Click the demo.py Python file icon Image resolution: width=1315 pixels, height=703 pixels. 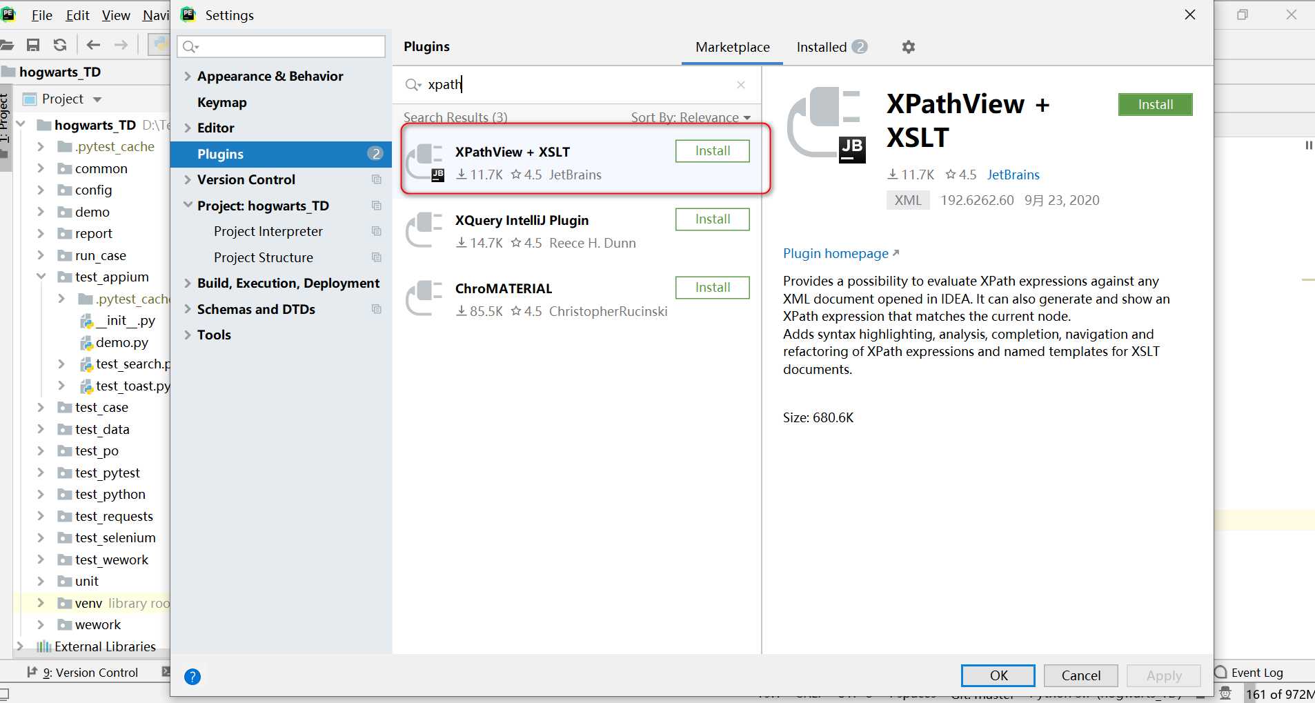86,343
